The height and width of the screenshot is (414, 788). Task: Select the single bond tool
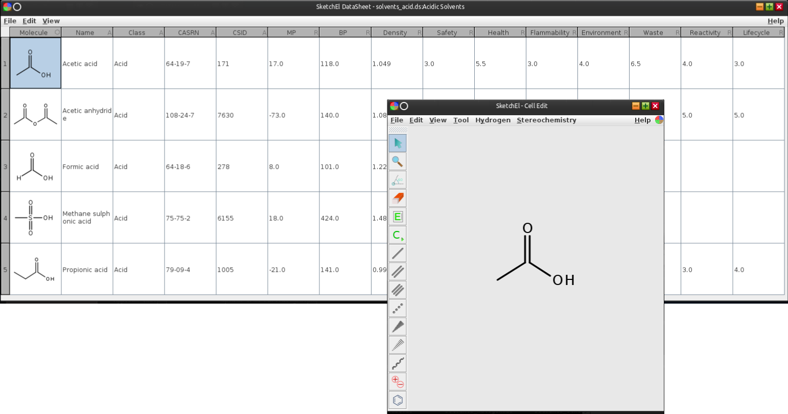pyautogui.click(x=398, y=253)
